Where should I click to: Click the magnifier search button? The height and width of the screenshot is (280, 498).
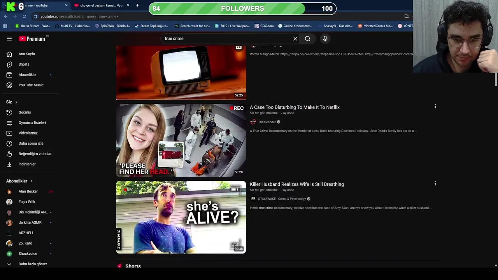coord(307,38)
